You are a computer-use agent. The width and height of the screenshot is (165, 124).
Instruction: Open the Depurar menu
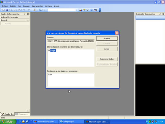pyautogui.click(x=26, y=6)
